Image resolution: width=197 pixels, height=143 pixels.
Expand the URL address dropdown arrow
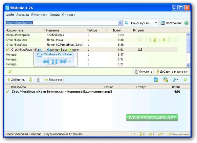tap(120, 23)
